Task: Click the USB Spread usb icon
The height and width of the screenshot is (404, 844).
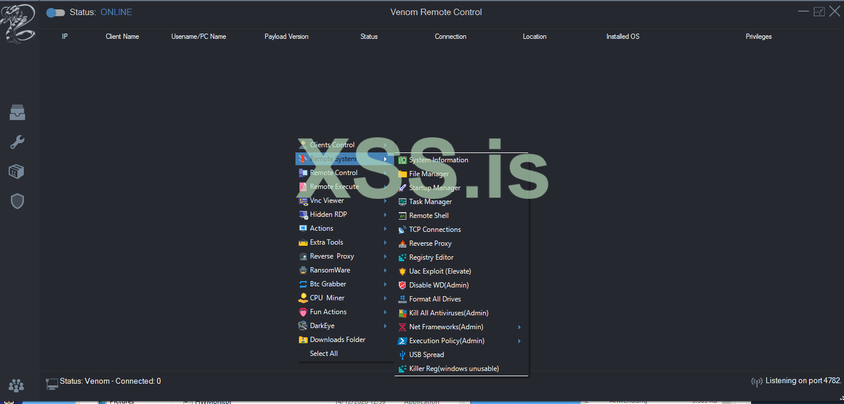Action: (x=403, y=355)
